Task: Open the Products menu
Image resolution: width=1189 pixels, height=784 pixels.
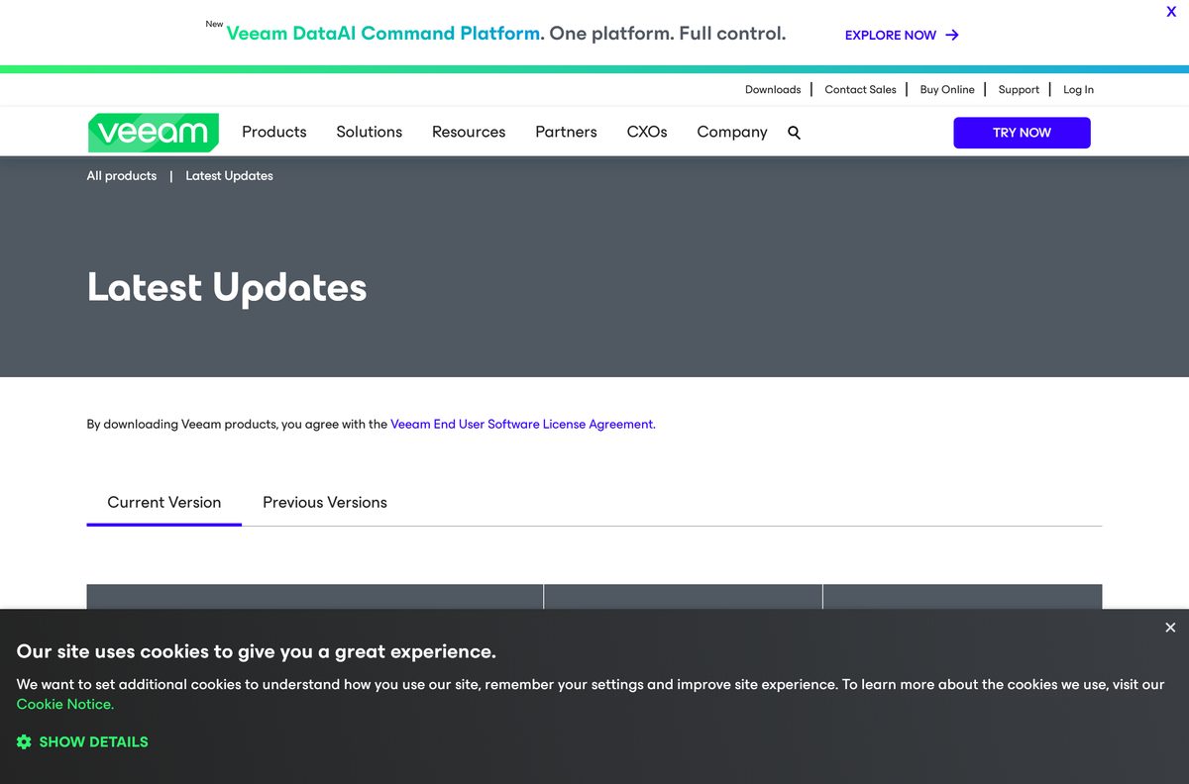Action: (x=274, y=132)
